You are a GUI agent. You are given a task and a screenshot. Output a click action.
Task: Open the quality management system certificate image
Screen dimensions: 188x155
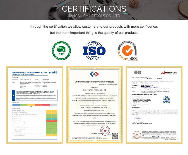tap(94, 105)
